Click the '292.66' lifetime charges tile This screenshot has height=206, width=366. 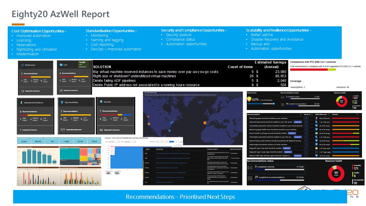click(x=94, y=141)
